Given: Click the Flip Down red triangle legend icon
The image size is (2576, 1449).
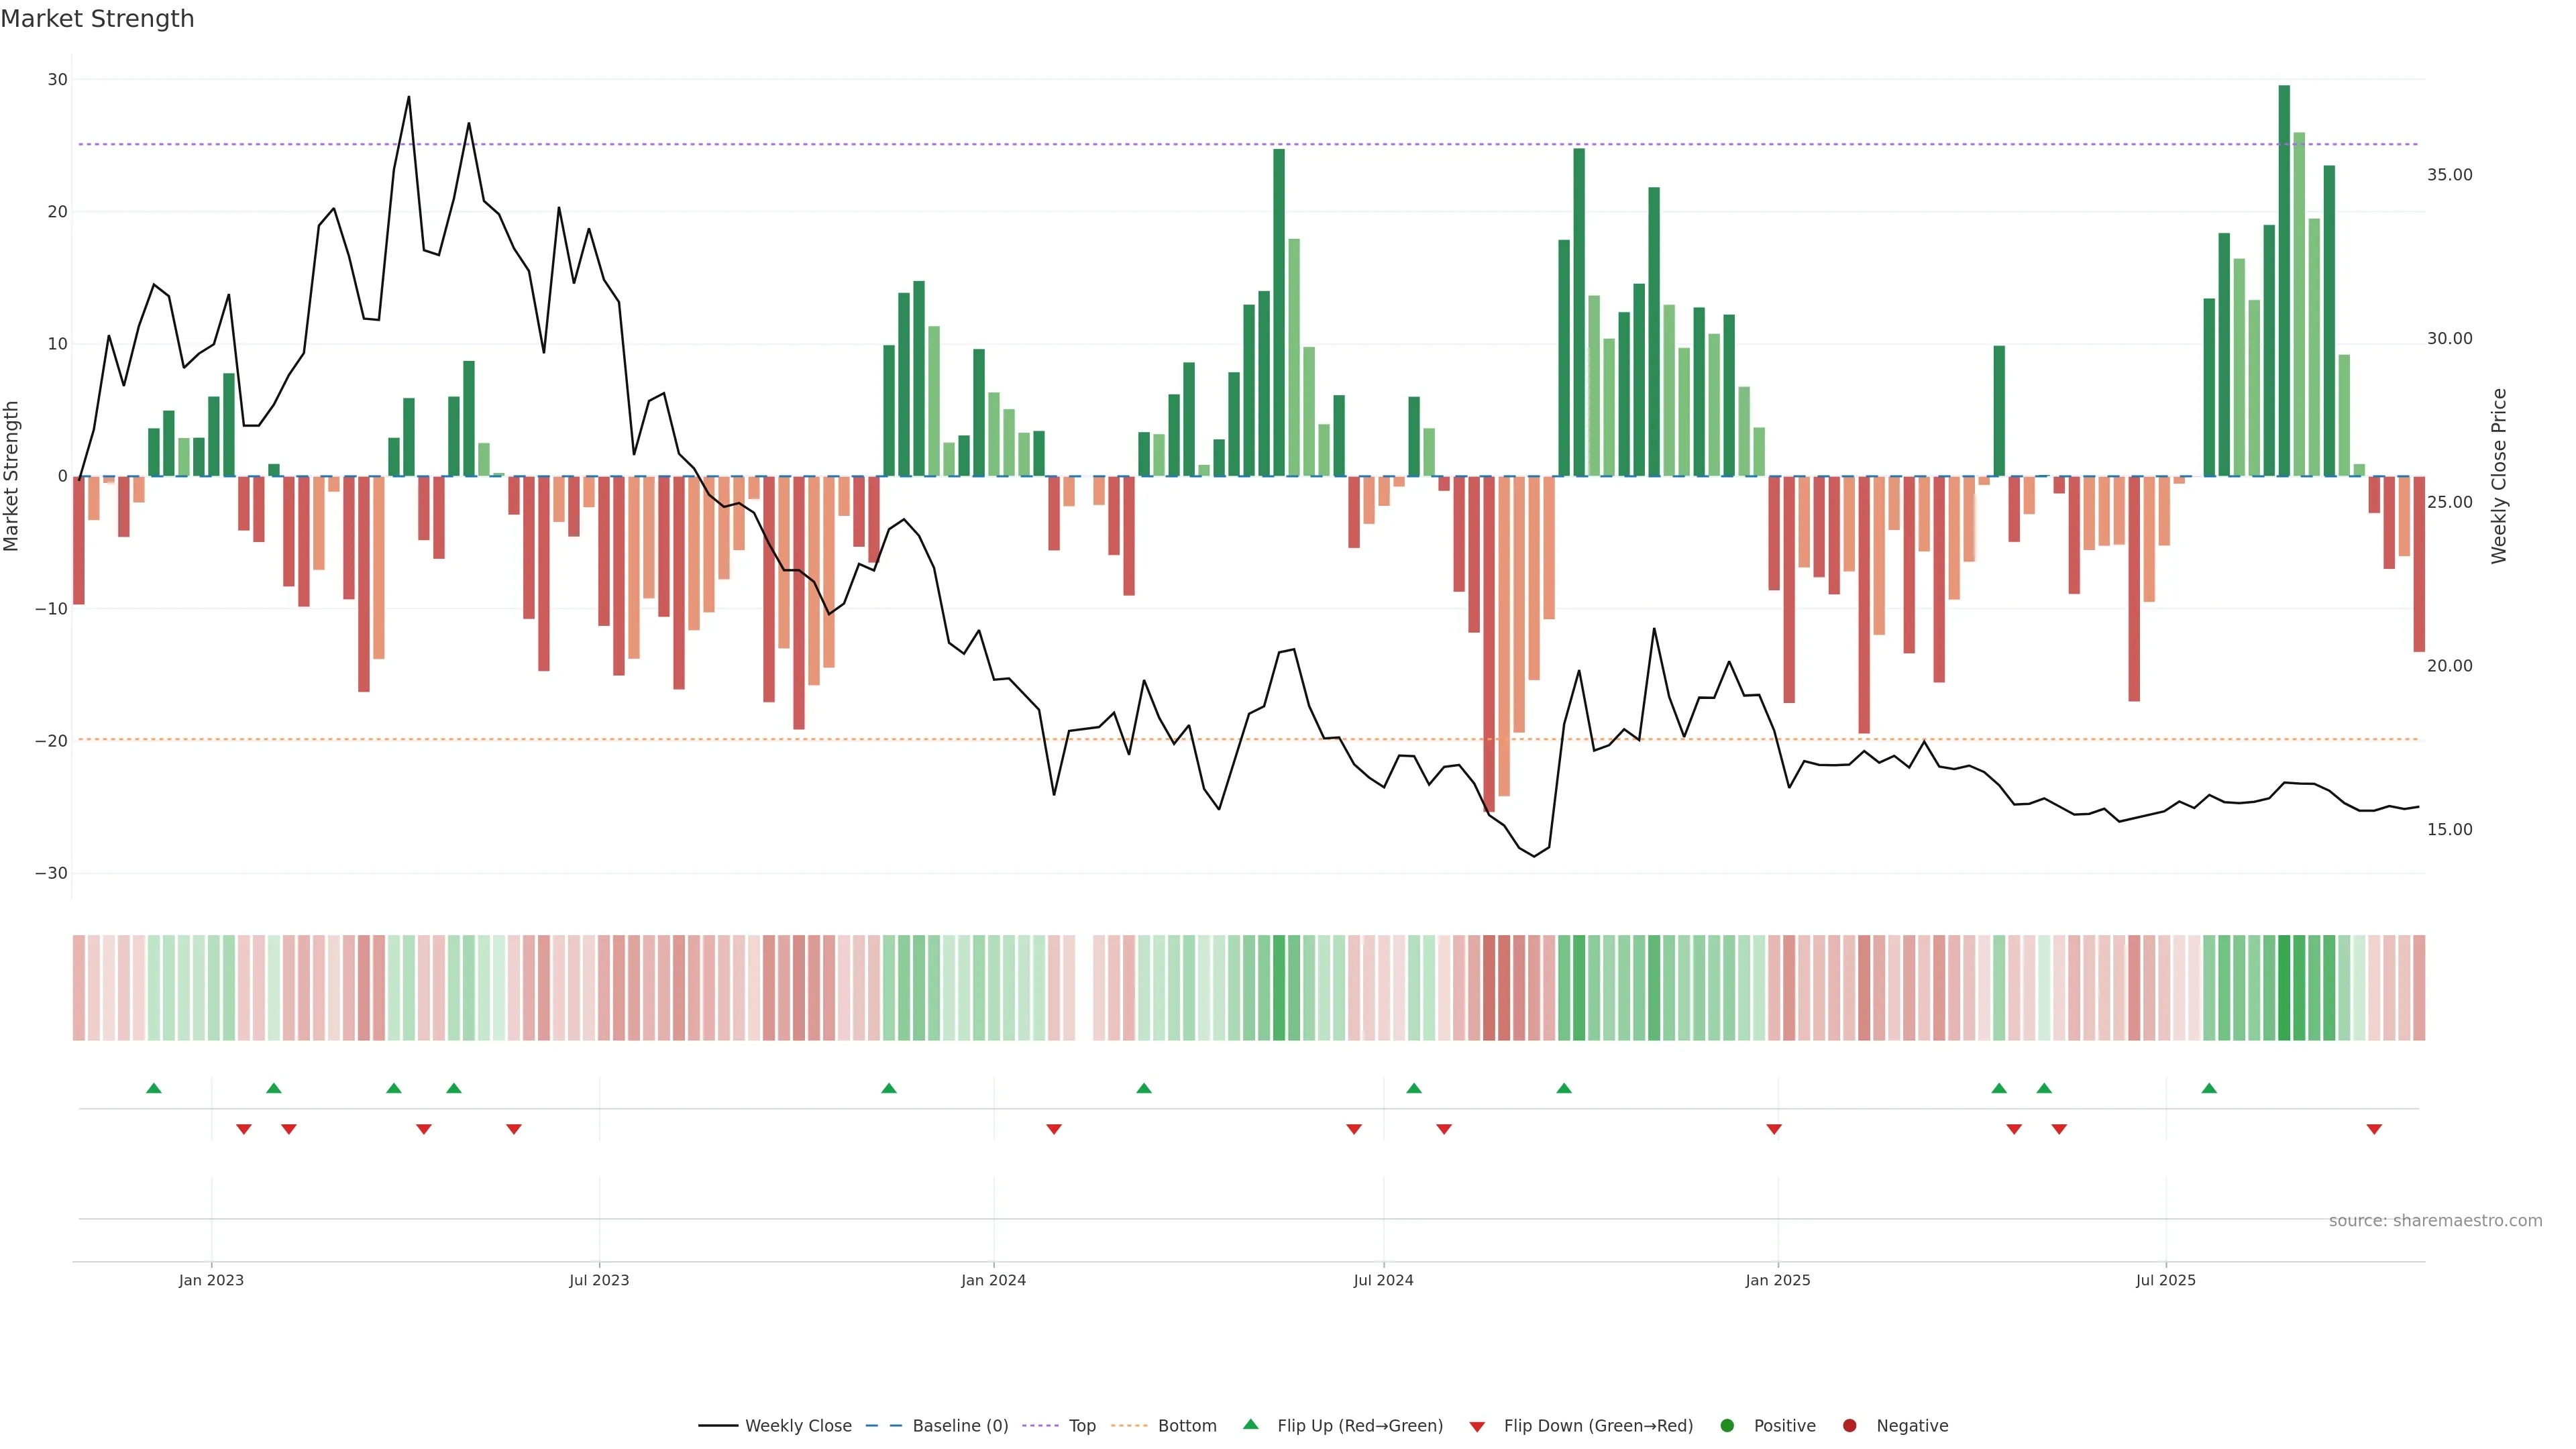Looking at the screenshot, I should click(1477, 1427).
